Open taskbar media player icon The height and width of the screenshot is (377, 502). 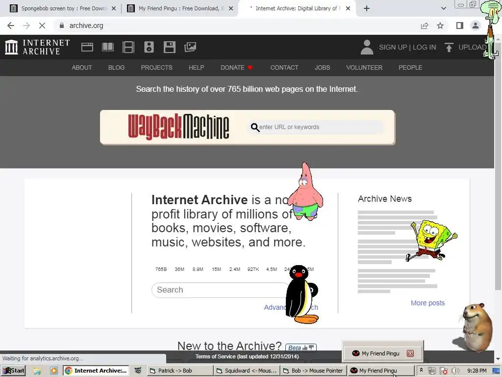coord(53,371)
